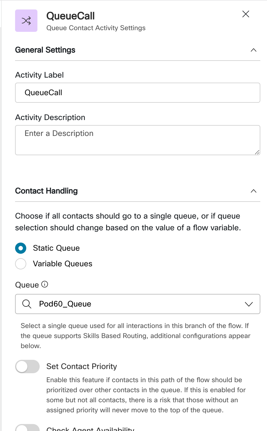Click the General Settings section heading
The image size is (267, 431).
45,50
